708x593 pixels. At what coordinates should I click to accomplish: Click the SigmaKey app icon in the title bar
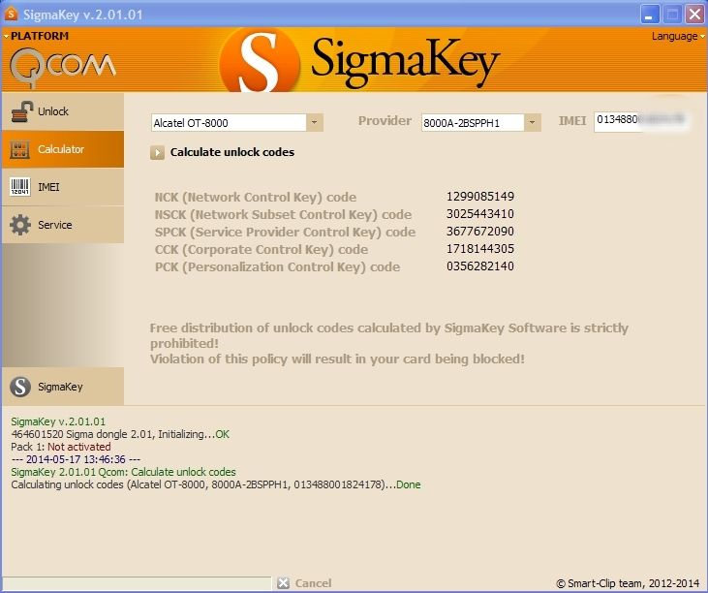[x=12, y=14]
